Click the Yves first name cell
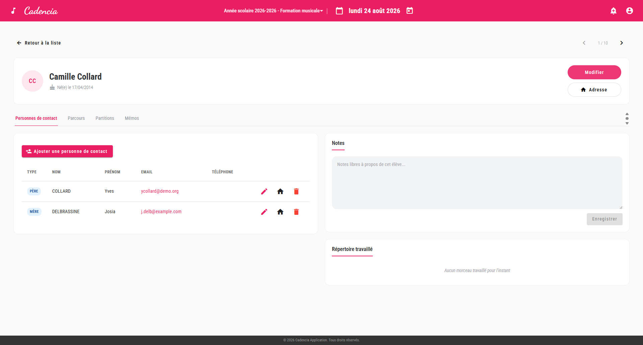This screenshot has height=345, width=643. pos(109,191)
